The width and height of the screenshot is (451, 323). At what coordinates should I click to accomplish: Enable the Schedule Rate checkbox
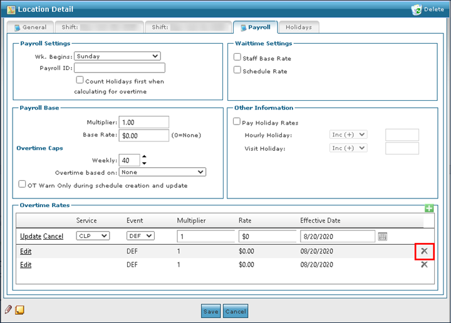(237, 71)
